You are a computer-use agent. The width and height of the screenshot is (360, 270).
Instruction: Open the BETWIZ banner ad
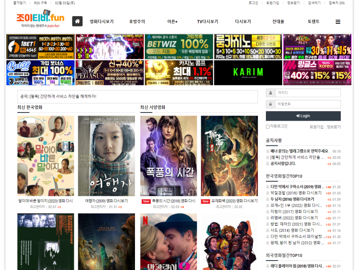pyautogui.click(x=179, y=47)
